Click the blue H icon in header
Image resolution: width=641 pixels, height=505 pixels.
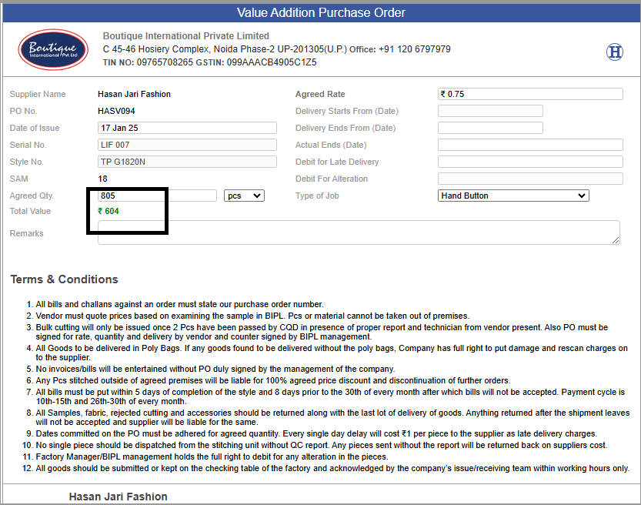614,52
